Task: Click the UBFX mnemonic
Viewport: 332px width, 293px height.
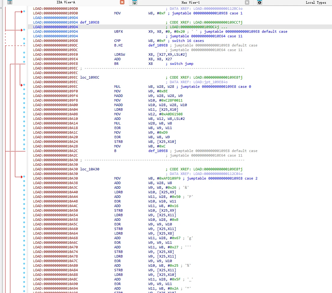Action: [119, 32]
